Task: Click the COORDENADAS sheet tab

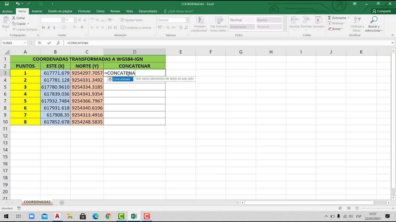Action: tap(37, 202)
